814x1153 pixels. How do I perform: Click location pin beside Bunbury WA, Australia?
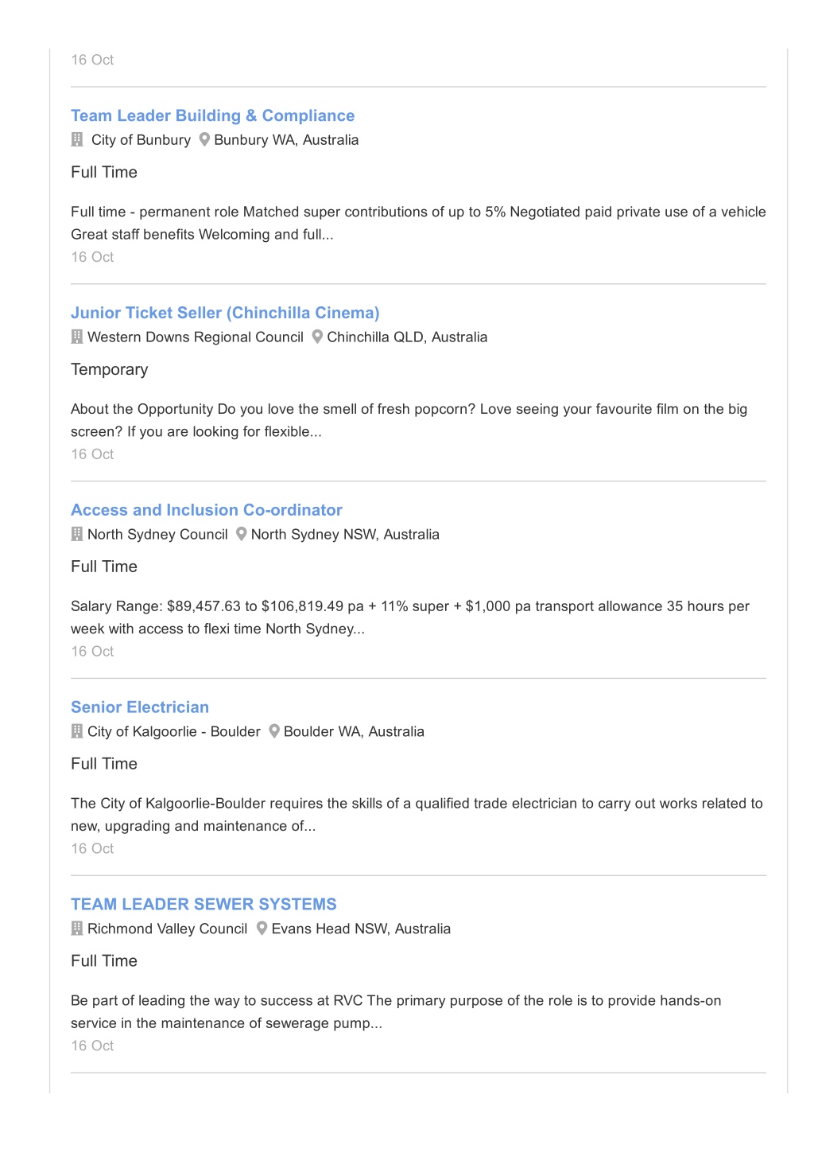(204, 139)
